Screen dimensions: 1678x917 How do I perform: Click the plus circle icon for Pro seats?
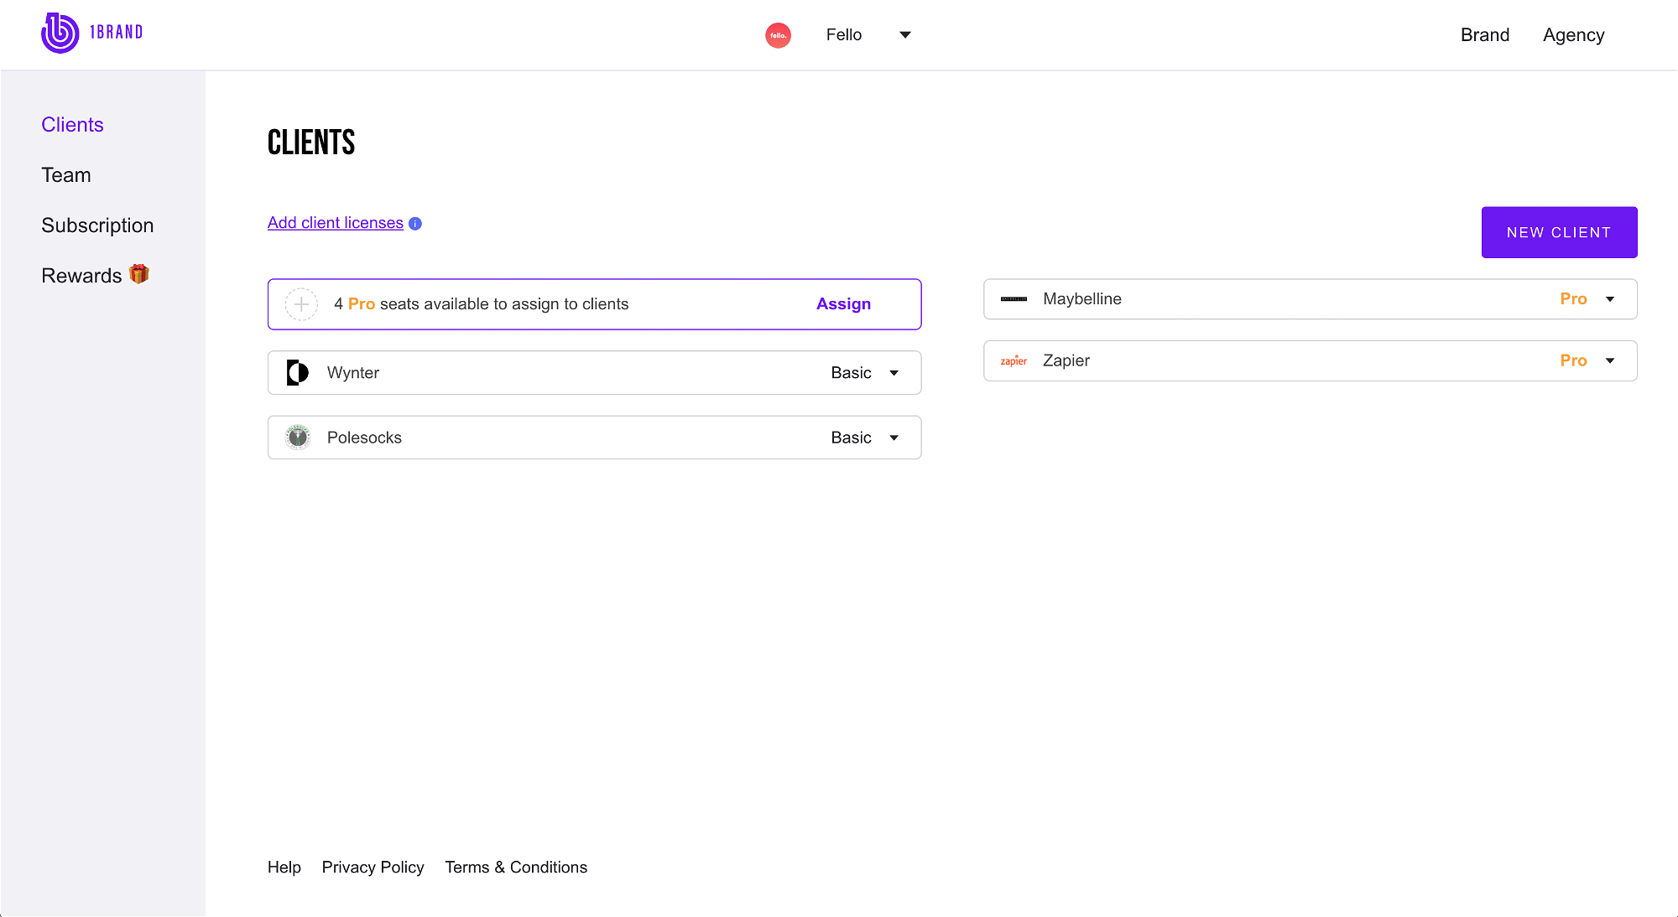pos(301,304)
